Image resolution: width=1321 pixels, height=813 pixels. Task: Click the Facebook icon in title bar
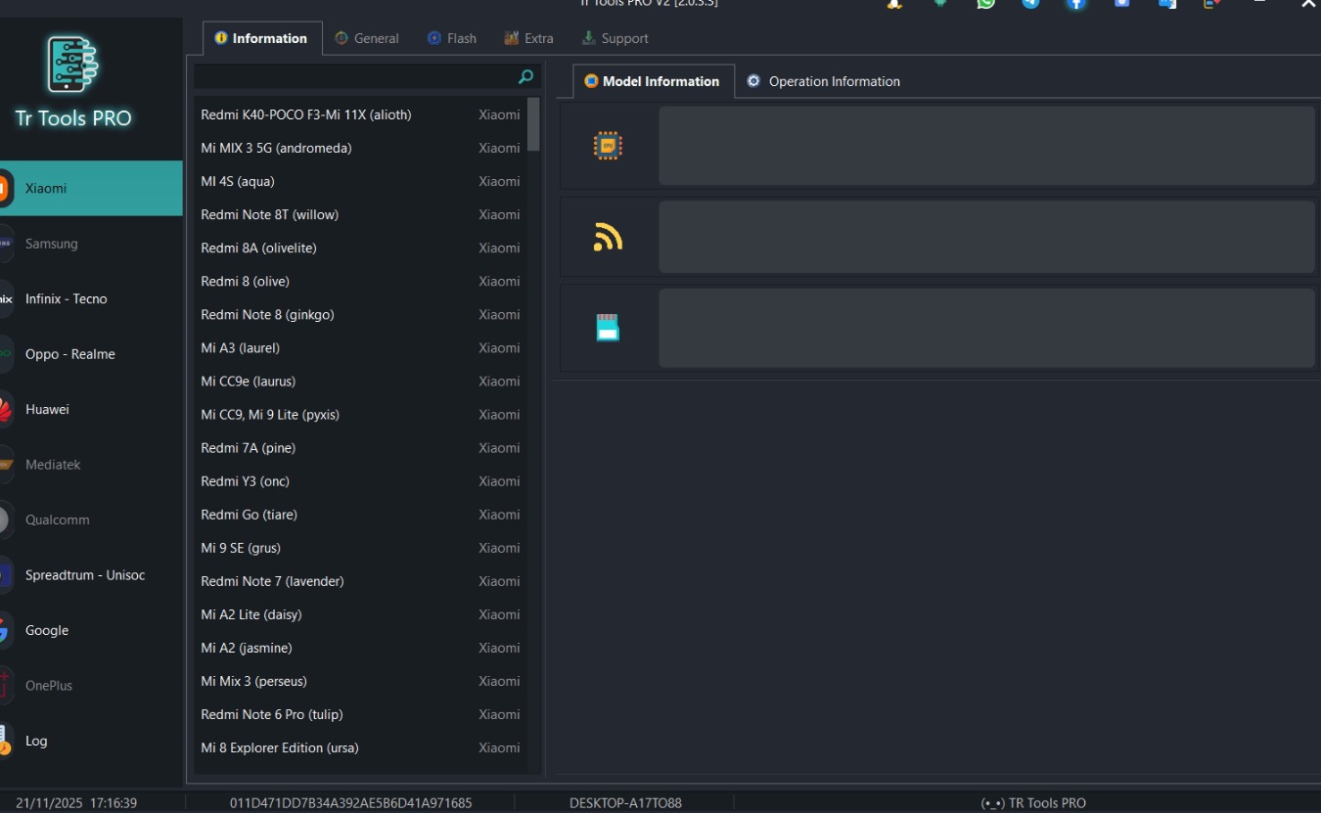(1075, 3)
